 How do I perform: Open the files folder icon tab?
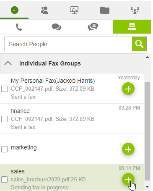click(x=105, y=10)
